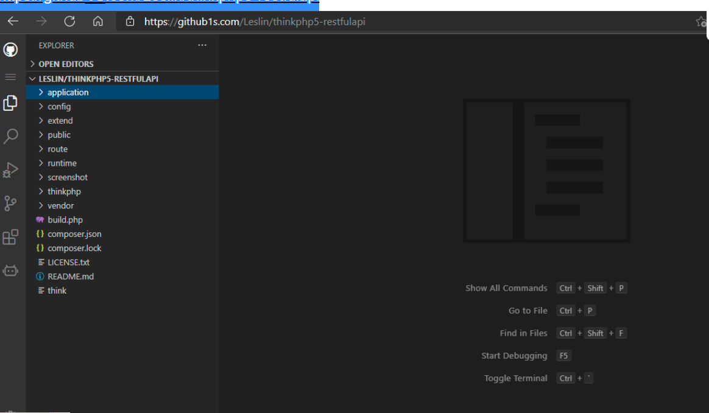Click the braces icon next to composer.lock
709x413 pixels.
pyautogui.click(x=40, y=248)
